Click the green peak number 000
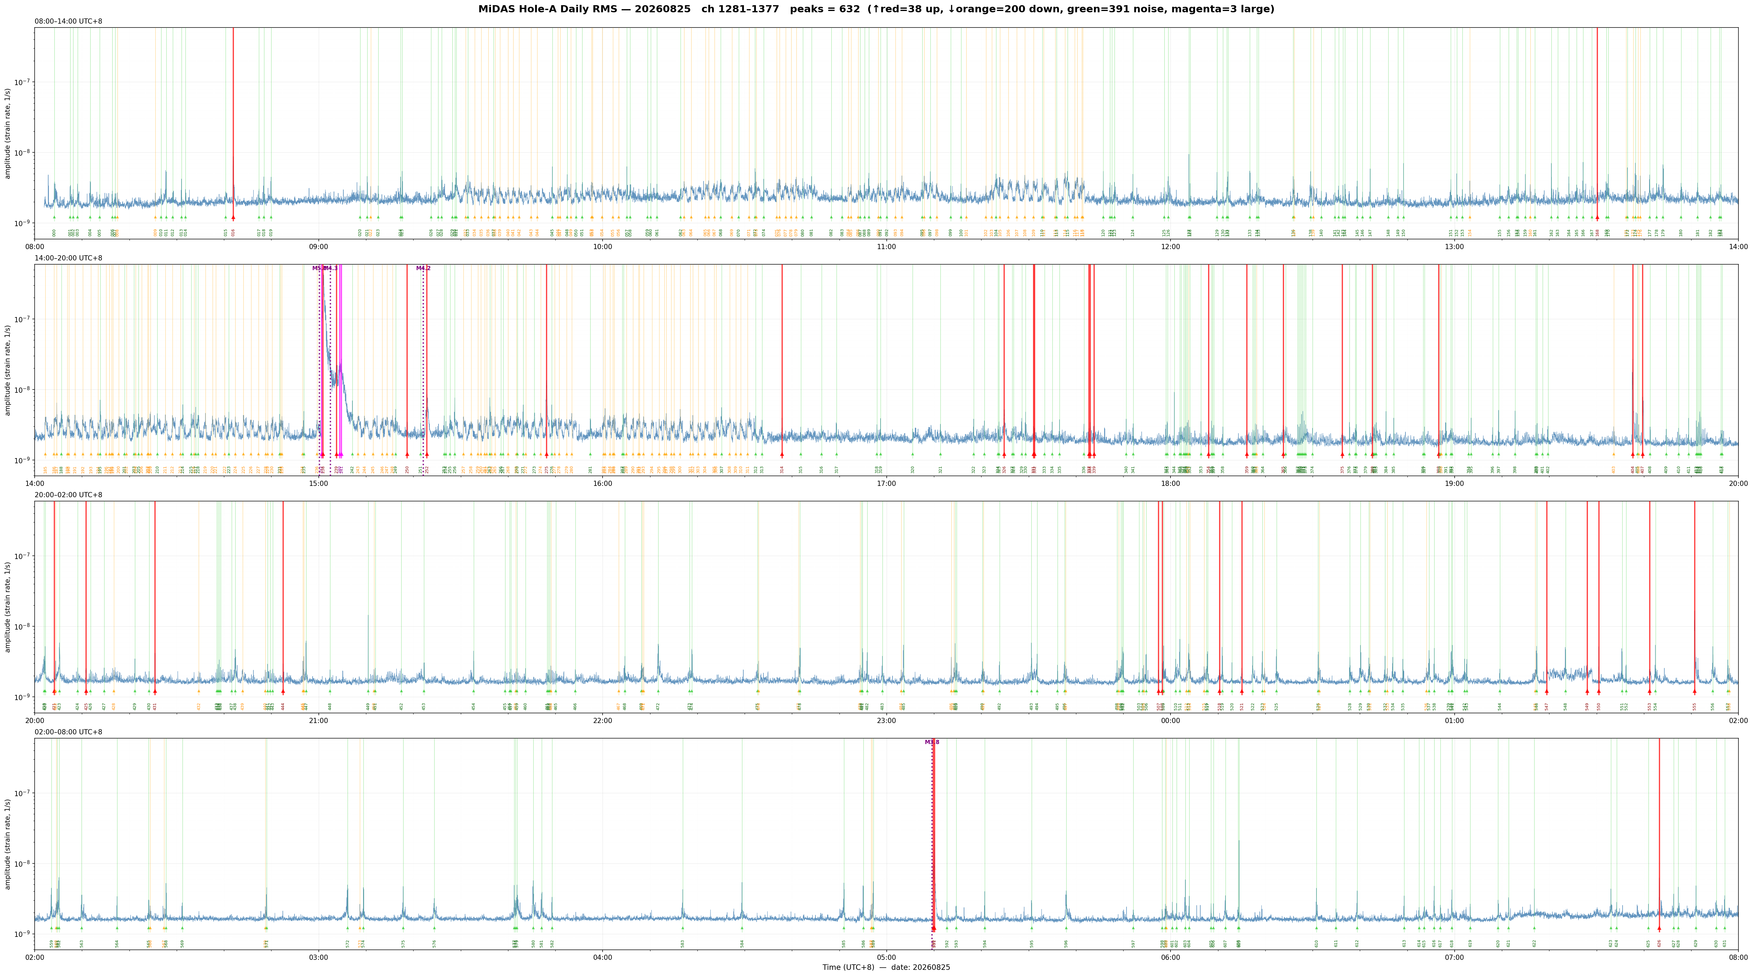 pyautogui.click(x=54, y=233)
